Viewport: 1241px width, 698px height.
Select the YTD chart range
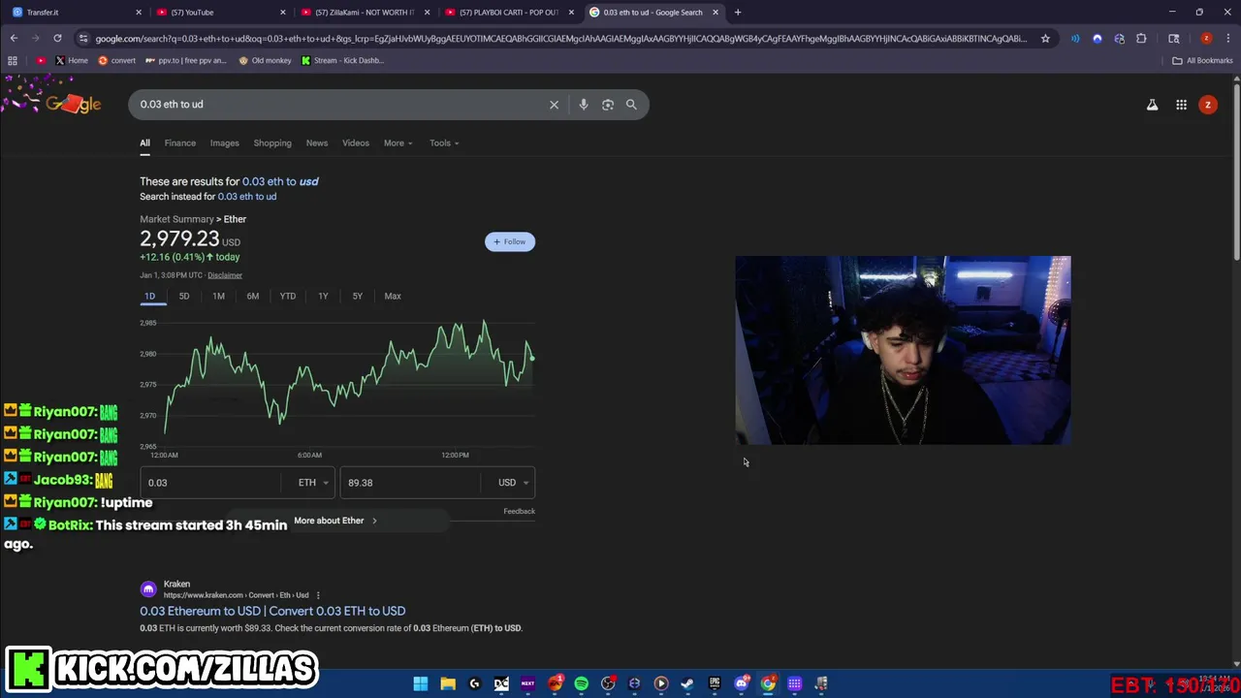pos(288,296)
